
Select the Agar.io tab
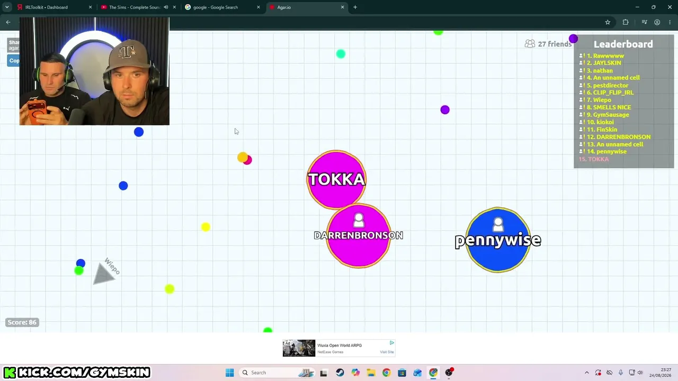306,7
